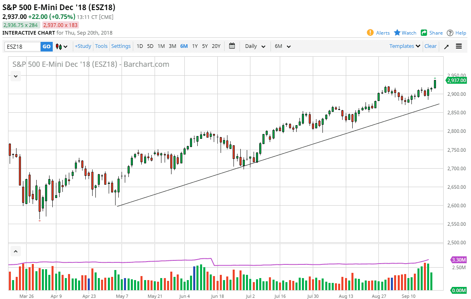Switch to the 3M range tab
471x299 pixels.
click(172, 46)
